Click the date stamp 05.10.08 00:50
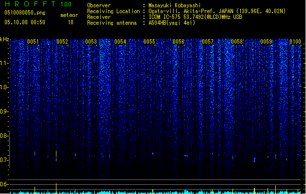306x194 pixels. tap(25, 22)
